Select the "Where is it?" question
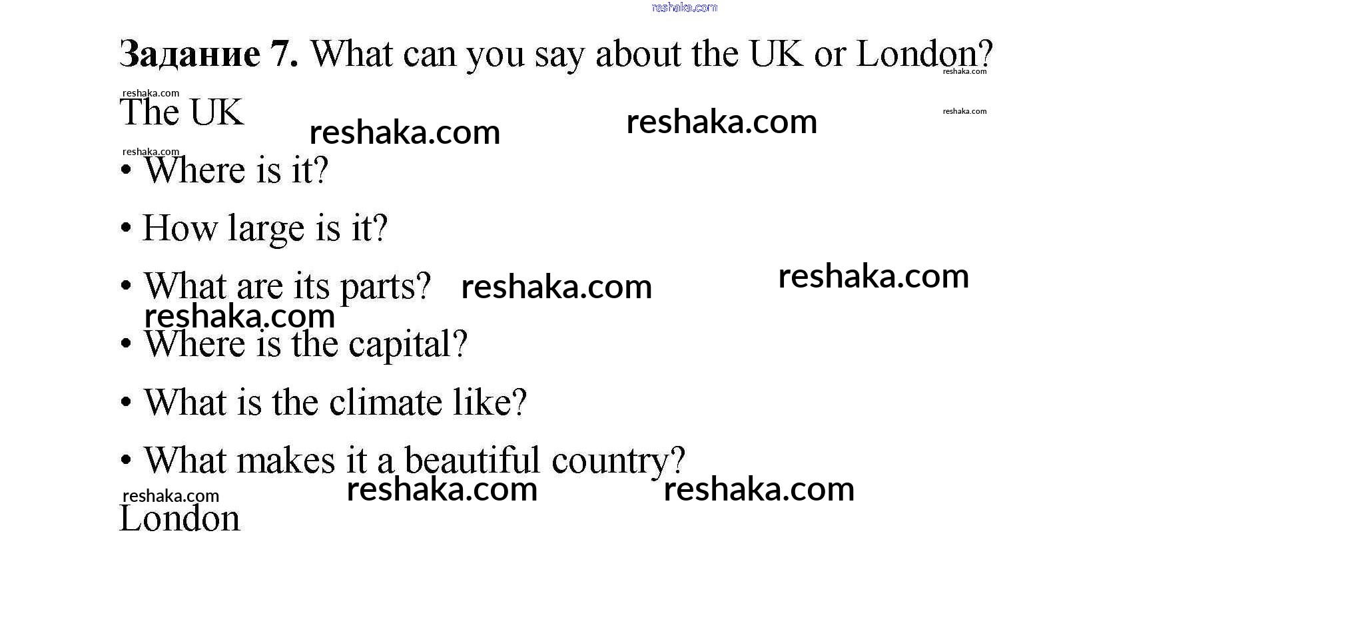The height and width of the screenshot is (625, 1368). point(236,171)
